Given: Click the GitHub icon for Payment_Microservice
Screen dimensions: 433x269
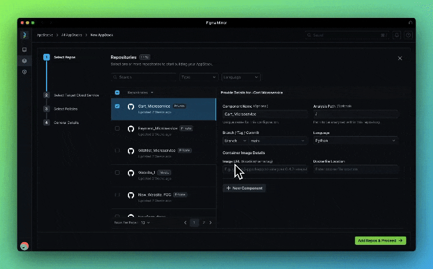Looking at the screenshot, I should point(131,128).
